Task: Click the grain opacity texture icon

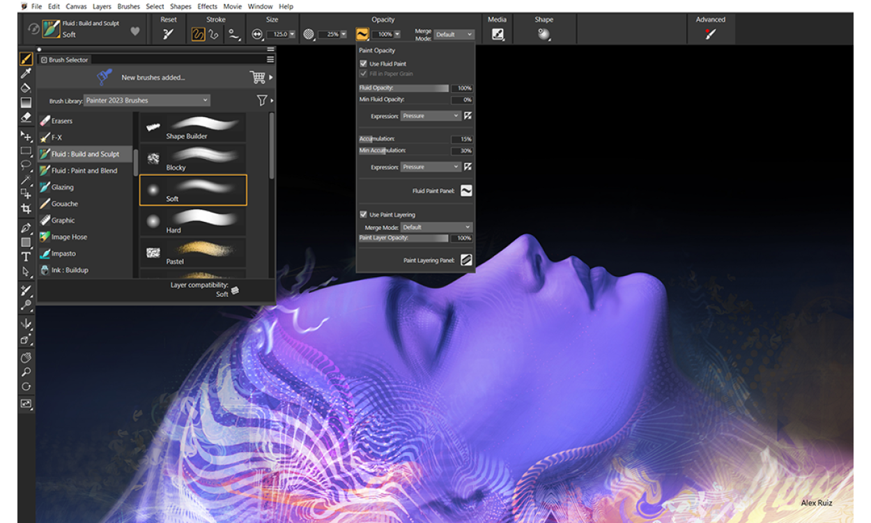Action: [309, 33]
